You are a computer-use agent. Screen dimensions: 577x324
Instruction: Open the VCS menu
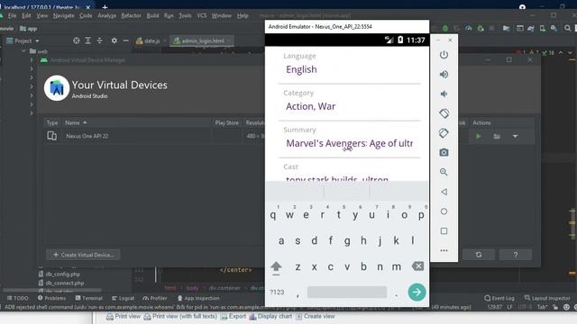pos(202,15)
